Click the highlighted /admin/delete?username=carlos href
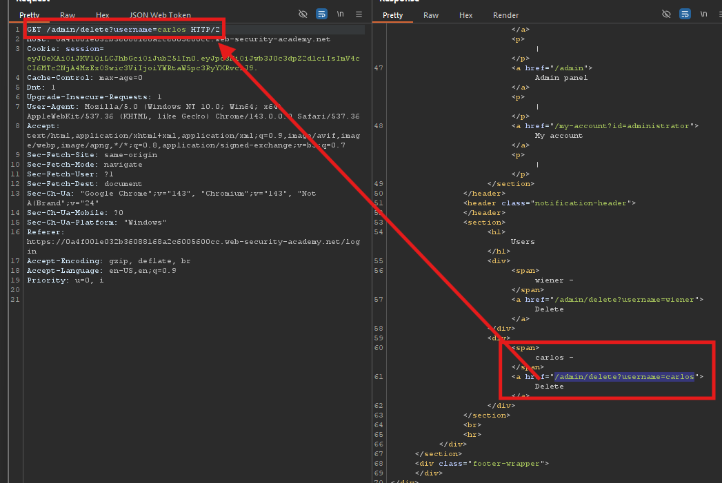 coord(624,377)
